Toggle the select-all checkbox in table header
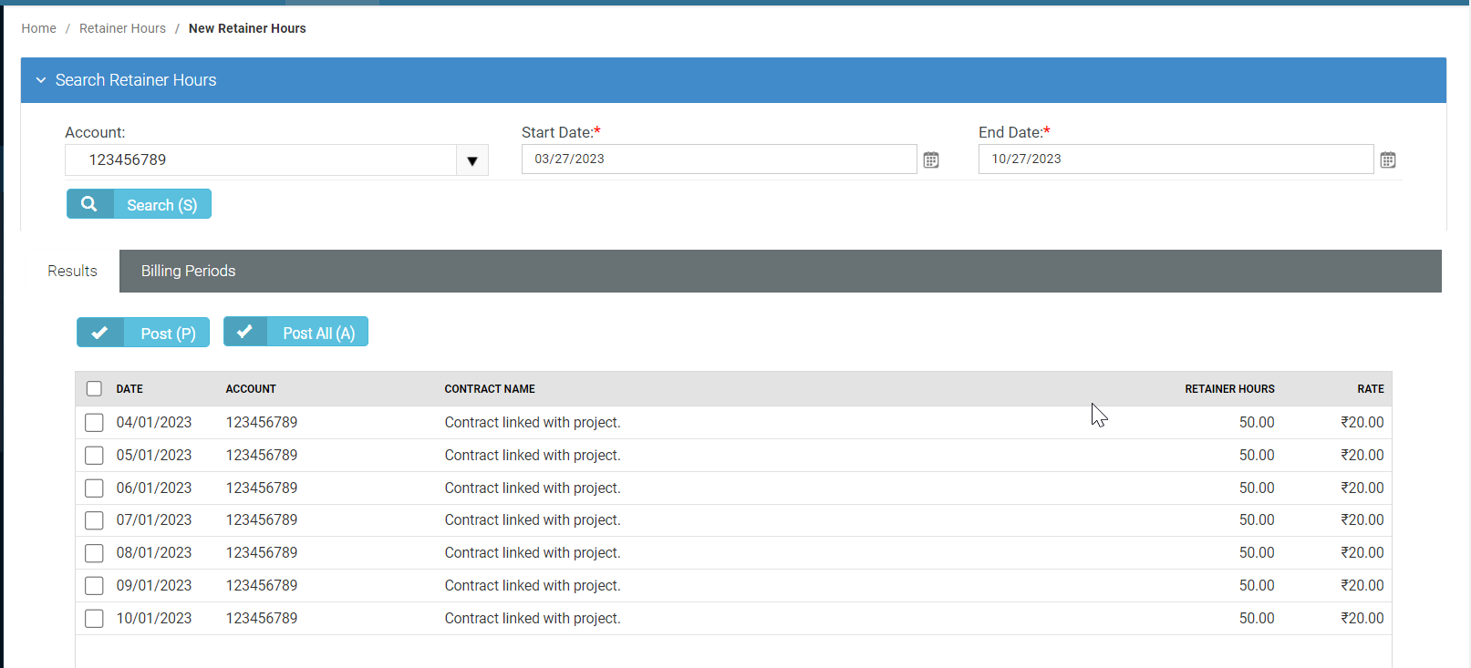Image resolution: width=1471 pixels, height=668 pixels. (94, 389)
